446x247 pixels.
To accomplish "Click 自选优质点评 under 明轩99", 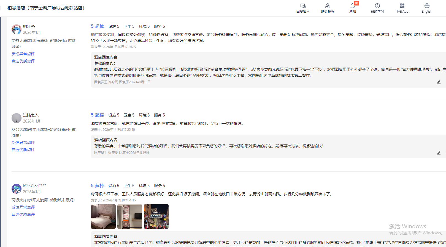I will [23, 61].
